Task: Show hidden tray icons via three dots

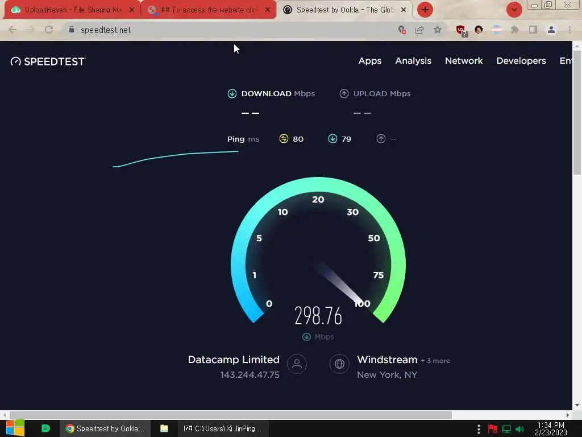Action: point(479,429)
